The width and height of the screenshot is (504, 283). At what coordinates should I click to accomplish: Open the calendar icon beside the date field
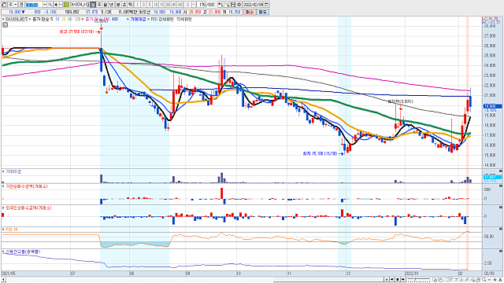[x=266, y=5]
